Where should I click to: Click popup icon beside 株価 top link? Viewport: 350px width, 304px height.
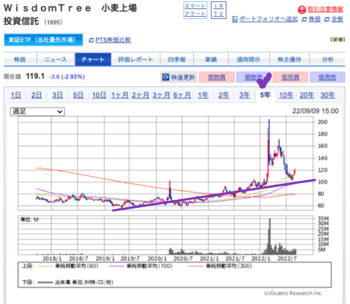304,20
